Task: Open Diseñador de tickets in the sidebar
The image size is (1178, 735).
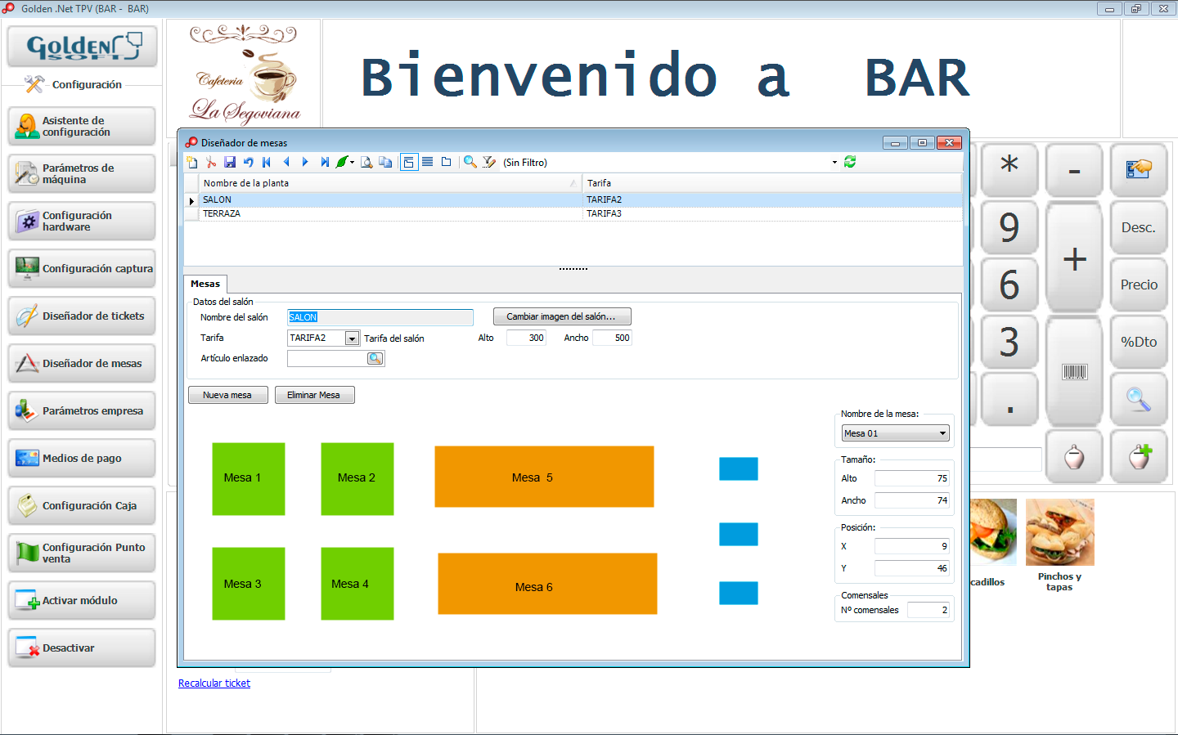Action: click(82, 316)
